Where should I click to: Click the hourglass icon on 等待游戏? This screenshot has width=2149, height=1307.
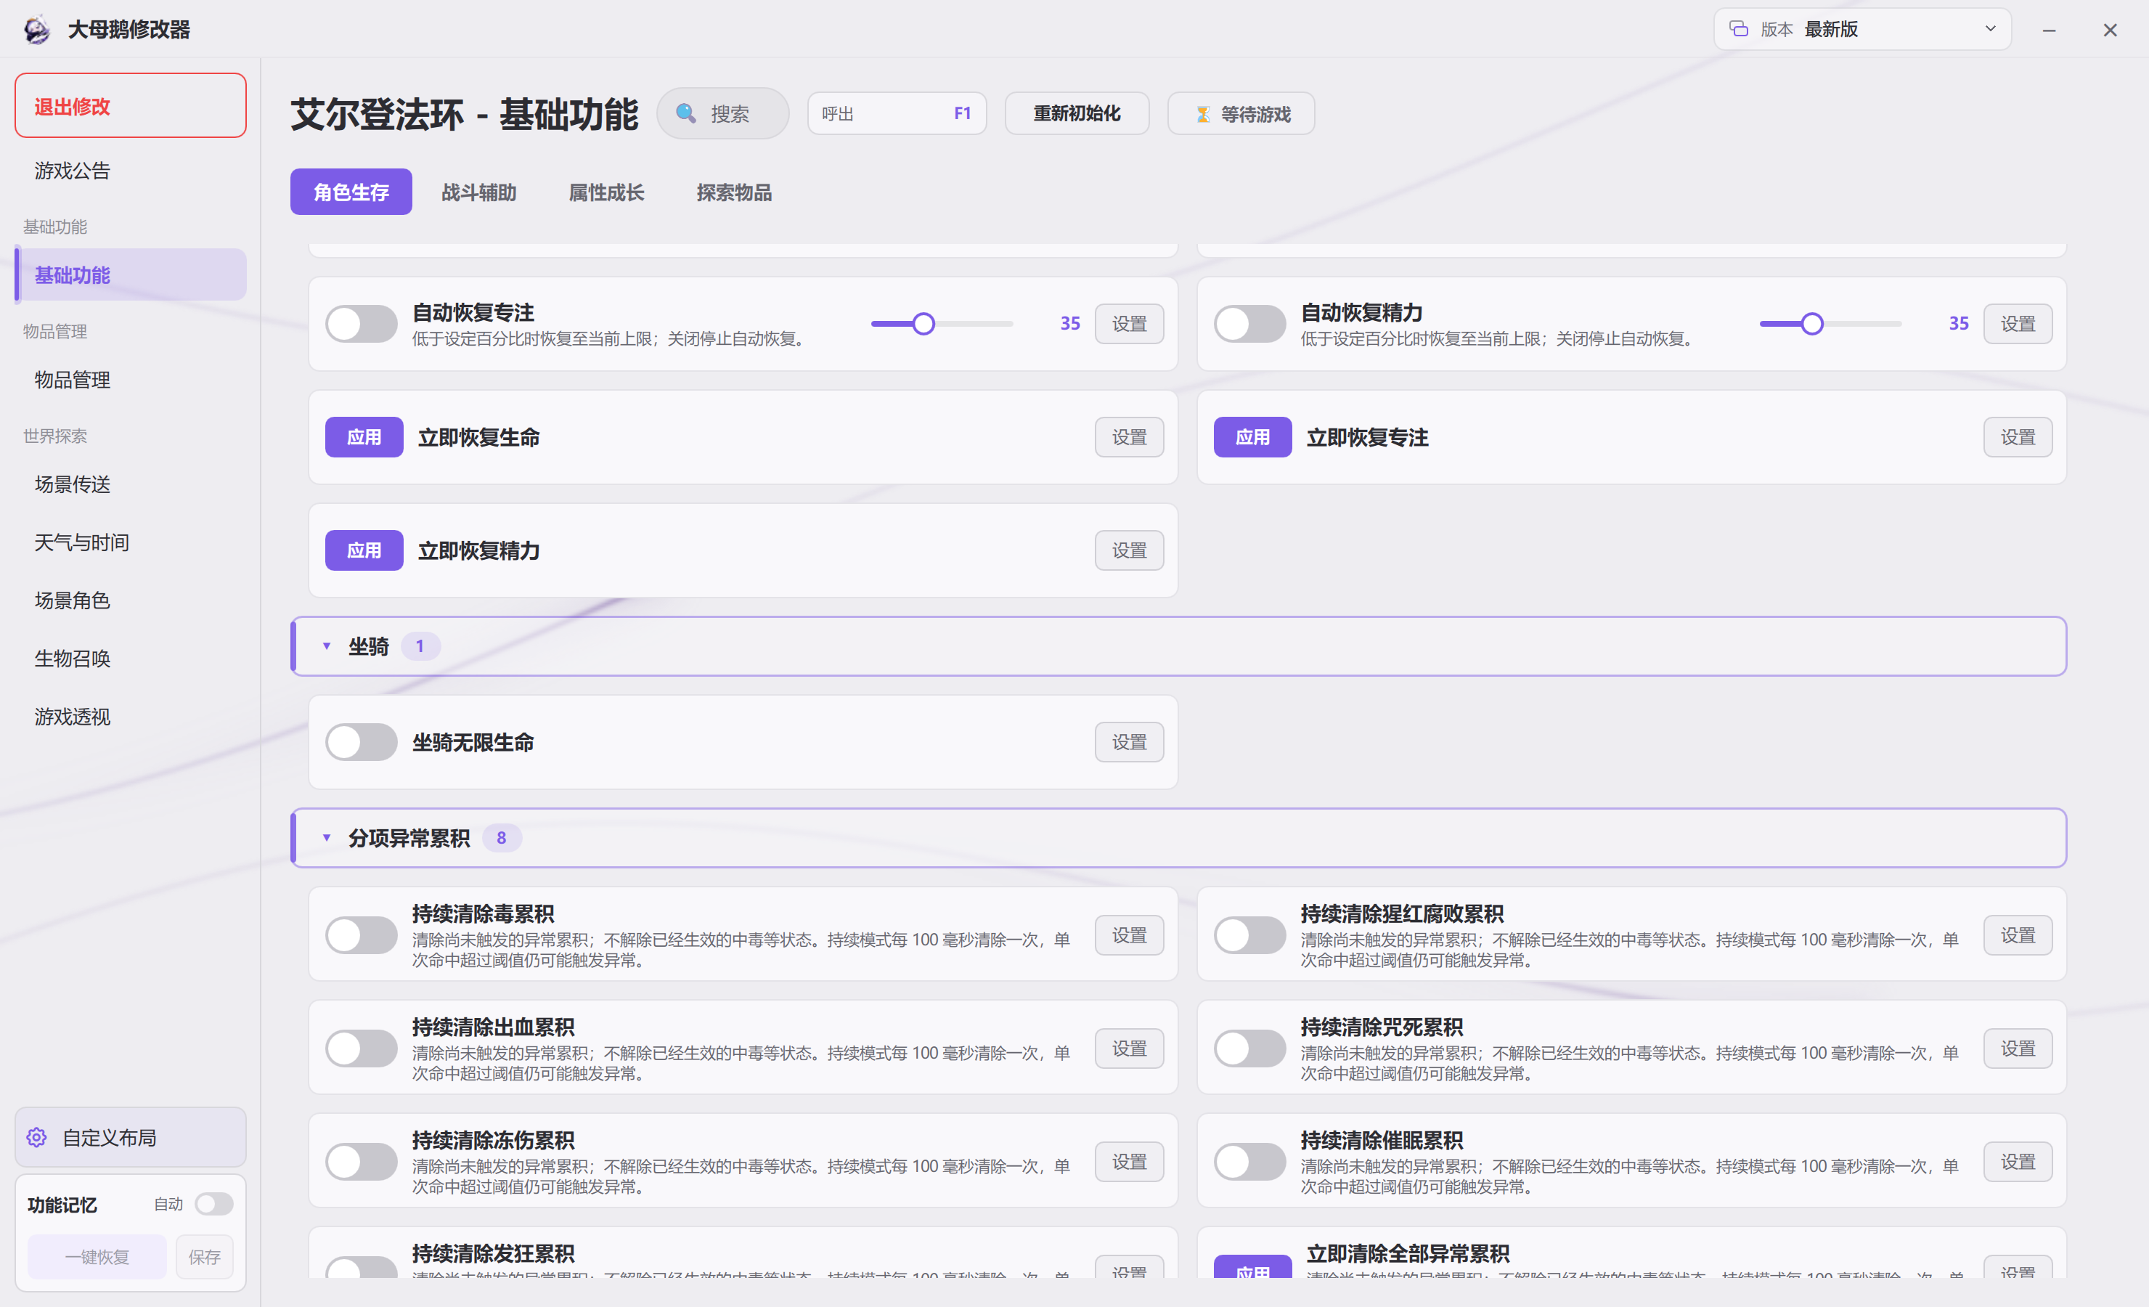click(x=1203, y=114)
